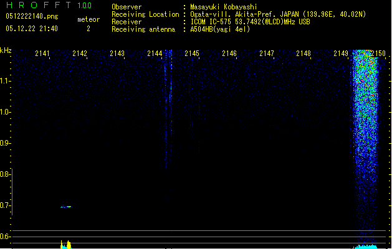Click the 0.6 frequency axis label
Viewport: 392px width, 249px height.
[x=5, y=237]
